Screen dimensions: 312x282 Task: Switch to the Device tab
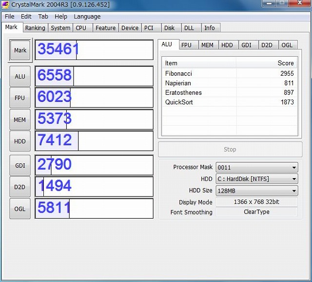(130, 28)
